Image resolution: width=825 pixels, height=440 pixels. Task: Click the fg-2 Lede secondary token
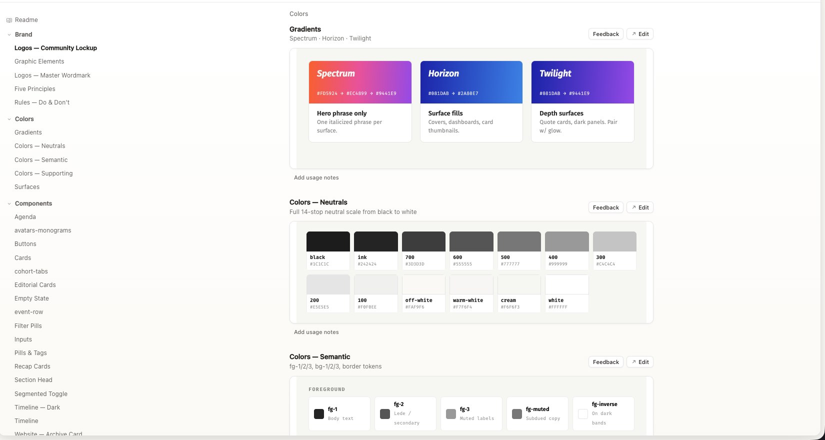pos(405,413)
